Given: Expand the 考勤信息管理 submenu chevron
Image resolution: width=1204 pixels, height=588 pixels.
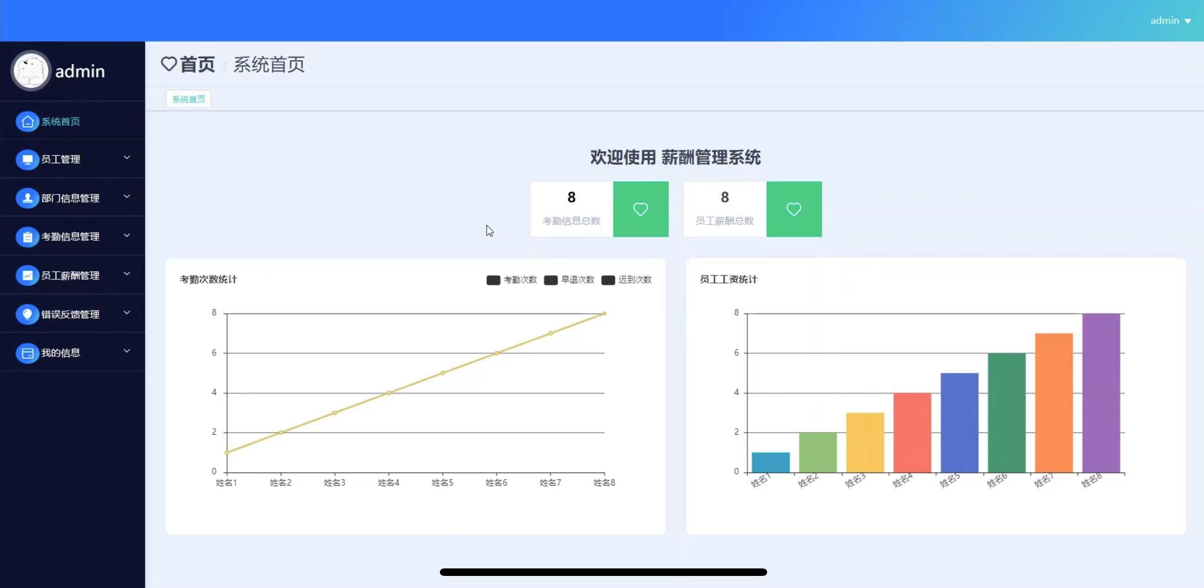Looking at the screenshot, I should point(127,235).
